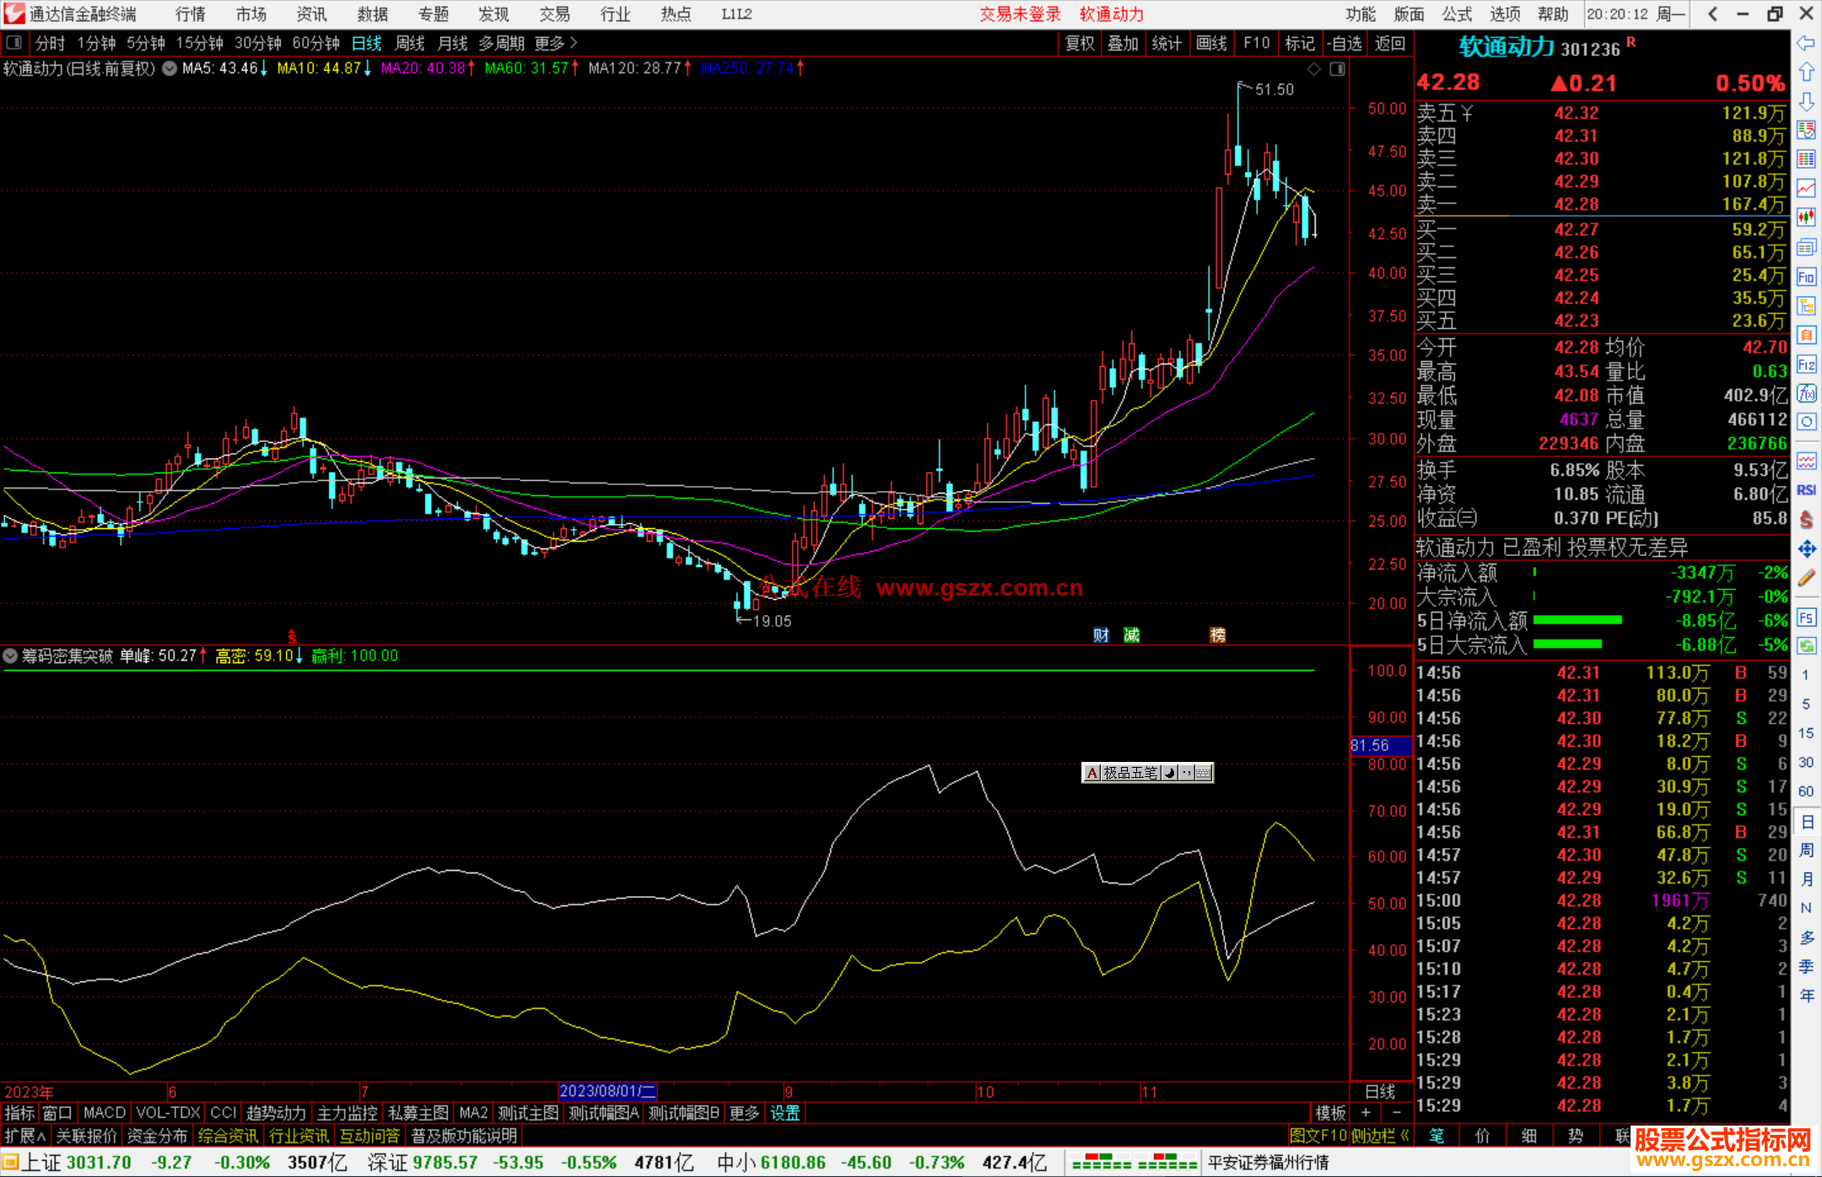This screenshot has height=1177, width=1822.
Task: Open the f(x) formula icon
Action: 1806,394
